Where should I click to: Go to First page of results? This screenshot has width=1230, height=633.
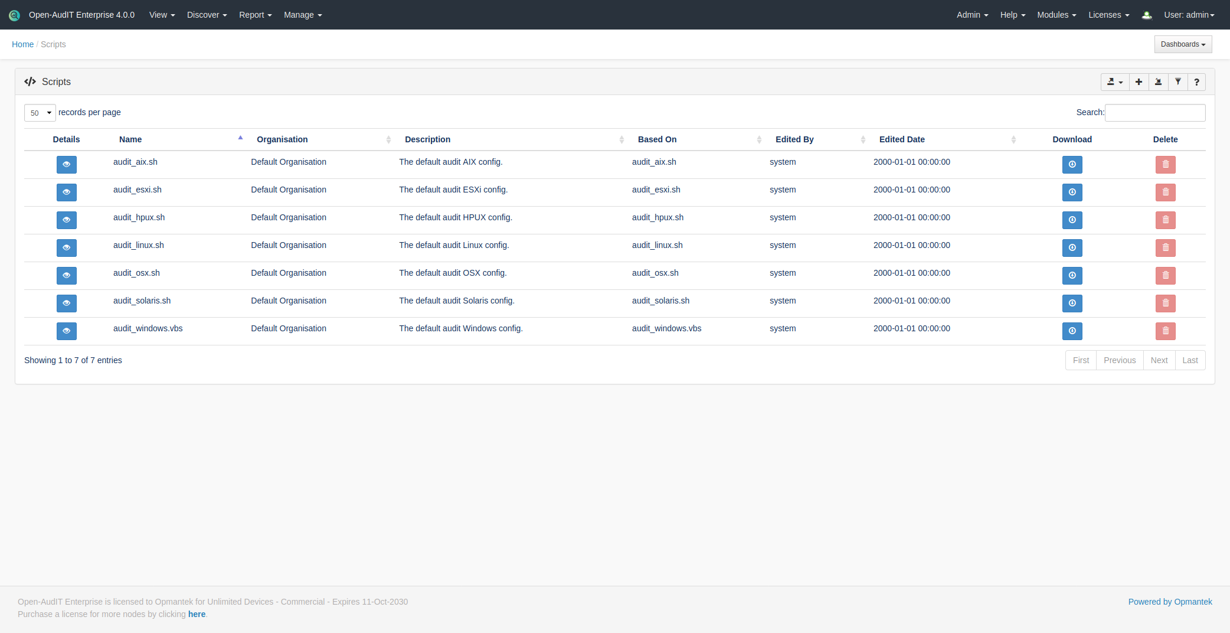coord(1081,360)
